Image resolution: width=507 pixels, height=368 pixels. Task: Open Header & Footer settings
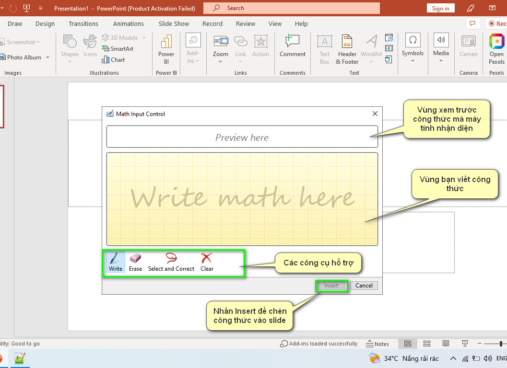pyautogui.click(x=347, y=49)
